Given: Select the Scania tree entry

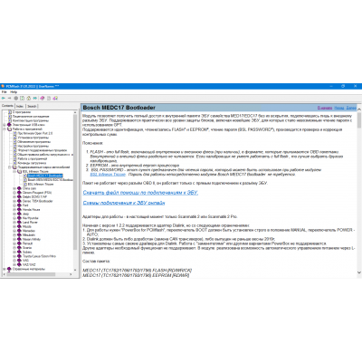Looking at the screenshot, I should [27, 247].
